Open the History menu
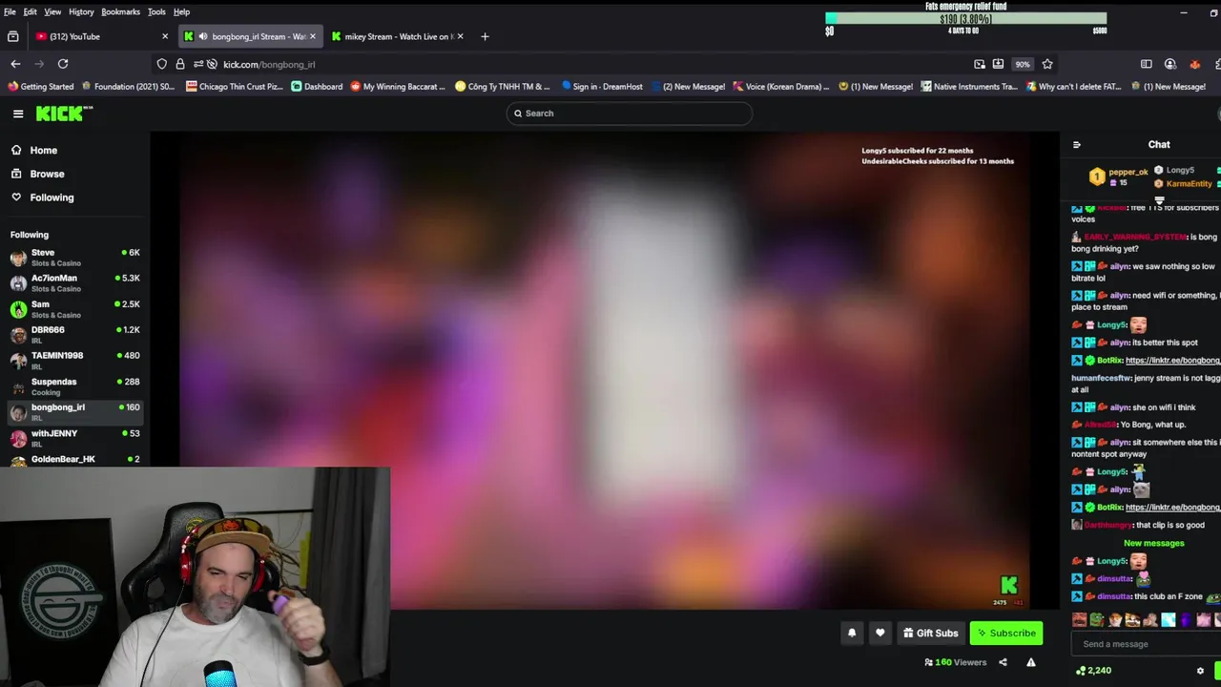This screenshot has height=687, width=1221. tap(81, 11)
